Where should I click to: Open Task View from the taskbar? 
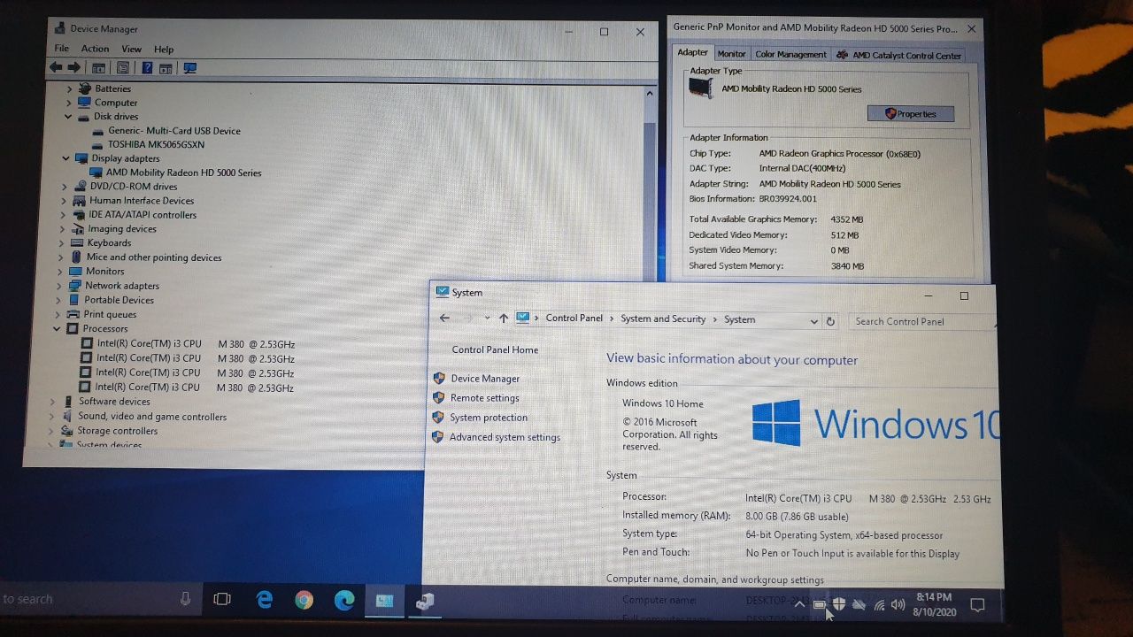click(222, 600)
